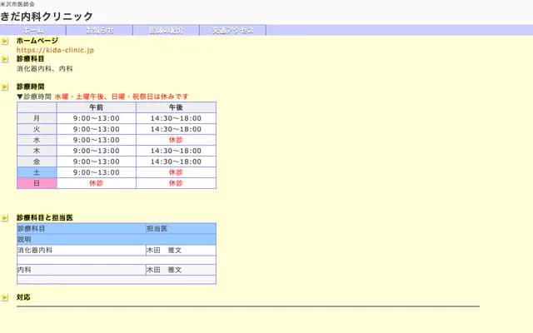533x333 pixels.
Task: Click the きだ内科クリニック page title
Action: pyautogui.click(x=47, y=16)
